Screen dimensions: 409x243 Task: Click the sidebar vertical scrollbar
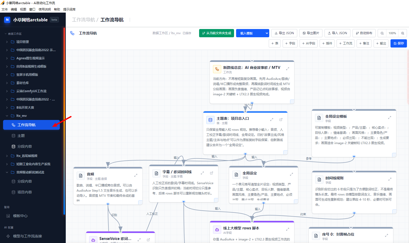point(64,121)
